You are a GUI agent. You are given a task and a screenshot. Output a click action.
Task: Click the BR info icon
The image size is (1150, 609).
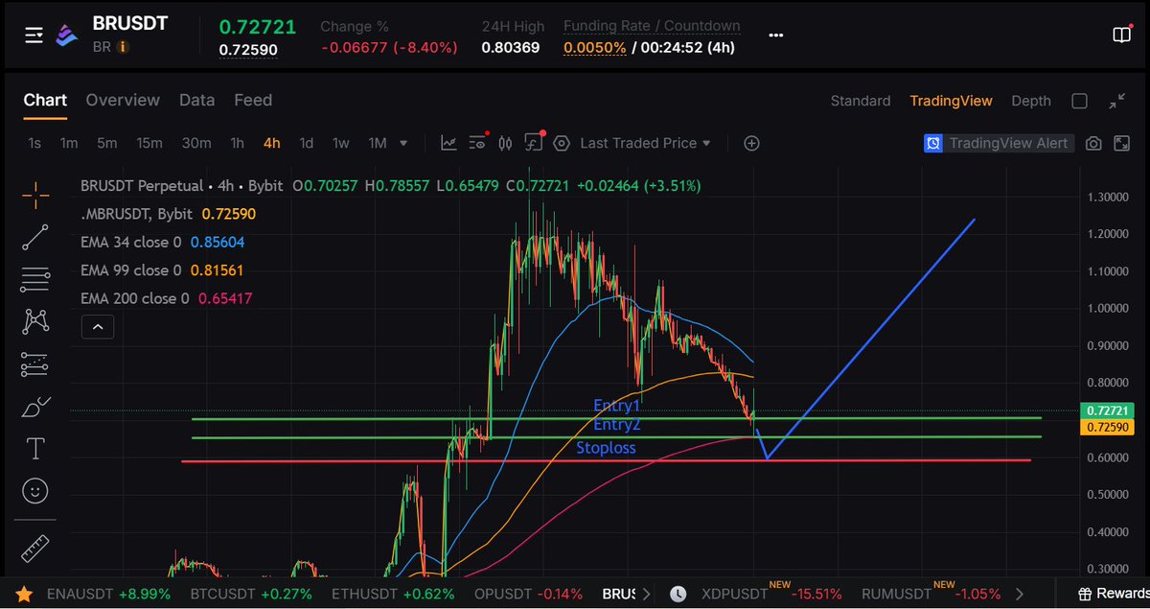124,46
